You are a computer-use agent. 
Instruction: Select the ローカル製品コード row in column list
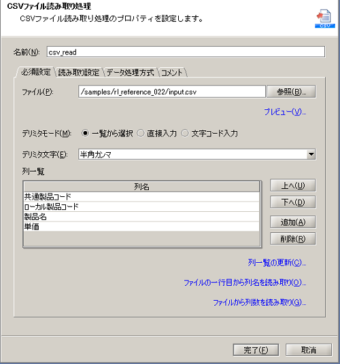141,206
